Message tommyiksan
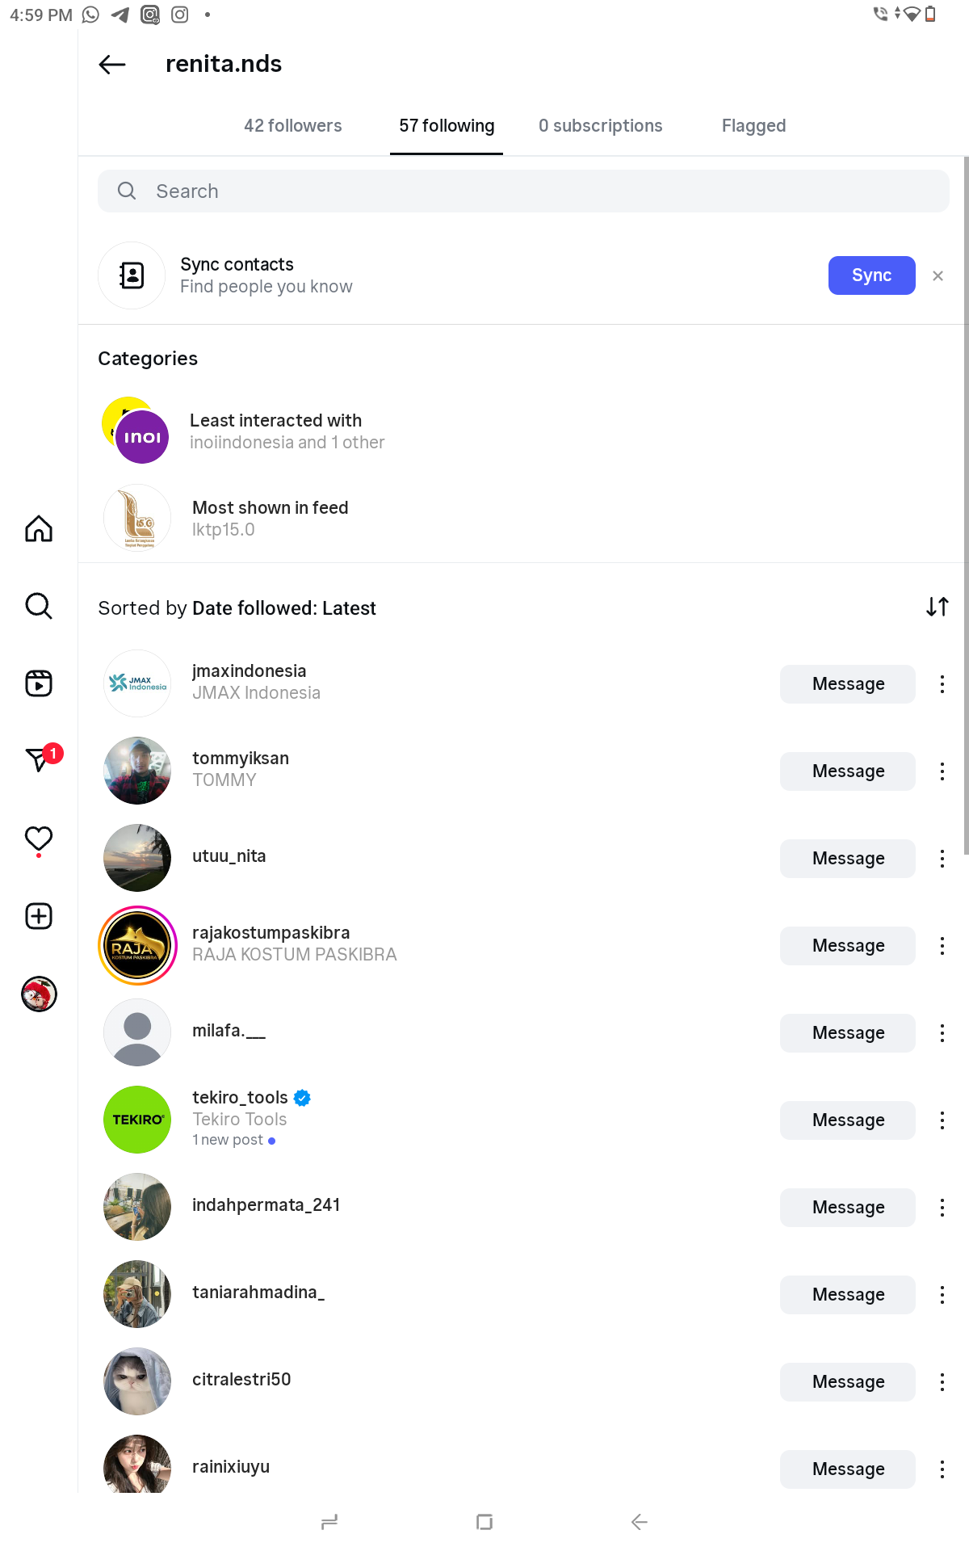 click(847, 771)
